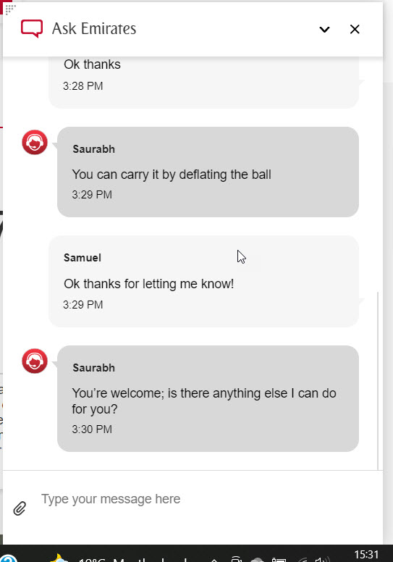Click the blue help icon on the taskbar
The height and width of the screenshot is (562, 393).
(x=8, y=558)
